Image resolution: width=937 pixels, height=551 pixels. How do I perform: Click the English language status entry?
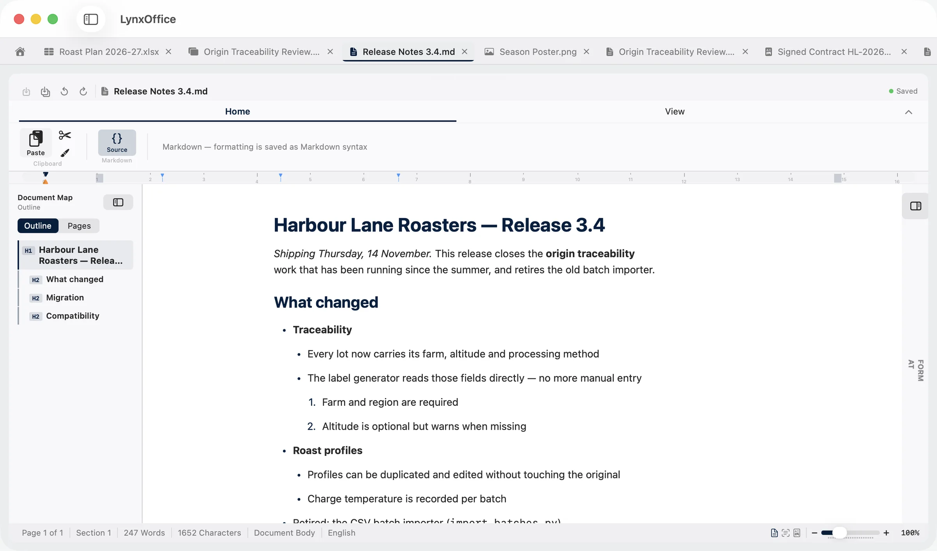(x=342, y=533)
